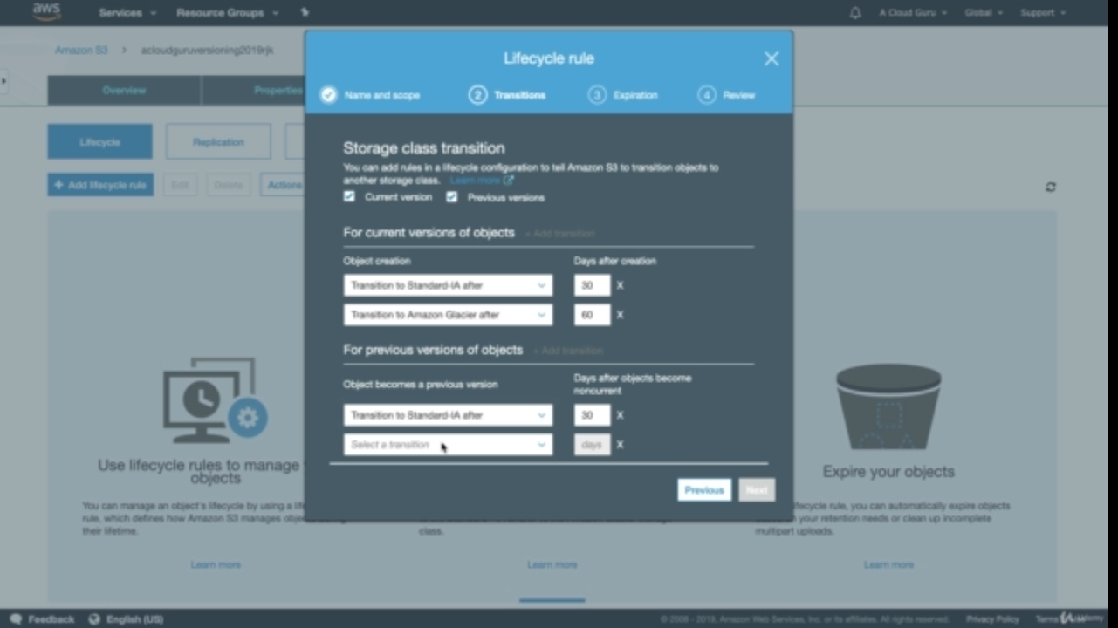This screenshot has height=628, width=1118.
Task: Remove the Amazon Glacier transition using its X icon
Action: point(620,315)
